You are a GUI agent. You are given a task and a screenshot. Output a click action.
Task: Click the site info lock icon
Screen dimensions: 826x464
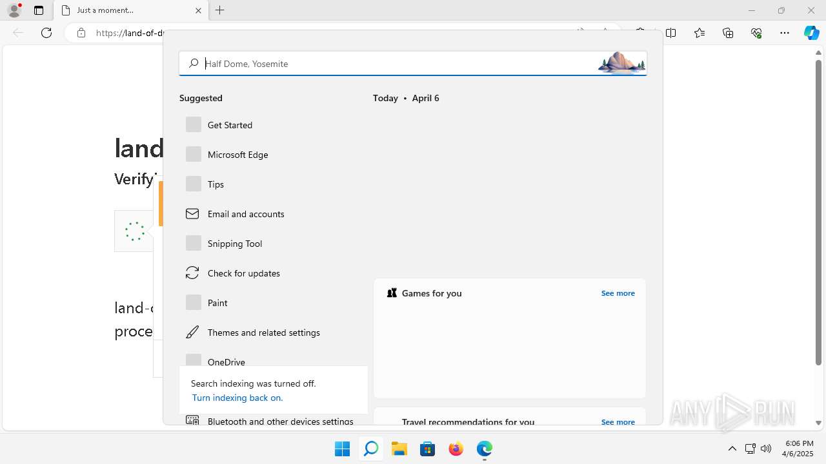coord(81,33)
